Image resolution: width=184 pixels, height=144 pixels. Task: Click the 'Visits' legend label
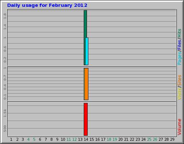coord(179,94)
